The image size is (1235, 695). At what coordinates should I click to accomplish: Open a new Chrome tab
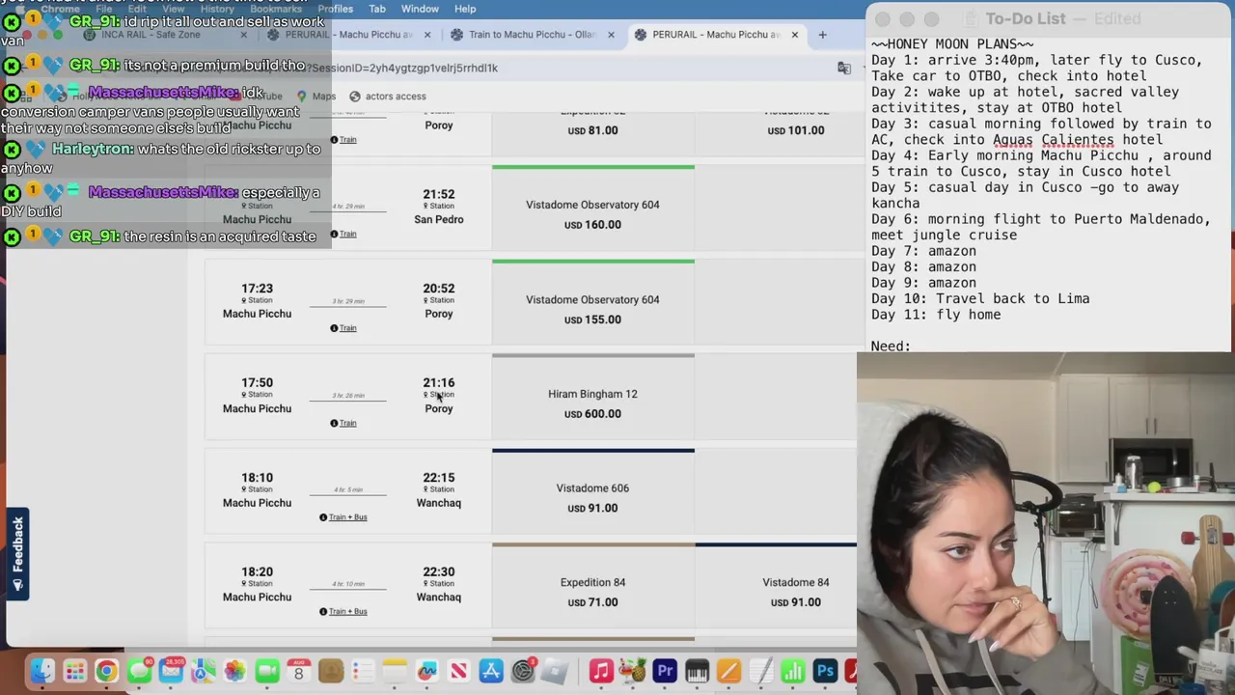[x=822, y=35]
